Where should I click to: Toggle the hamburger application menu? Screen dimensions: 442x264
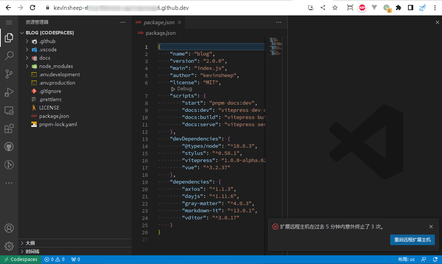[9, 23]
